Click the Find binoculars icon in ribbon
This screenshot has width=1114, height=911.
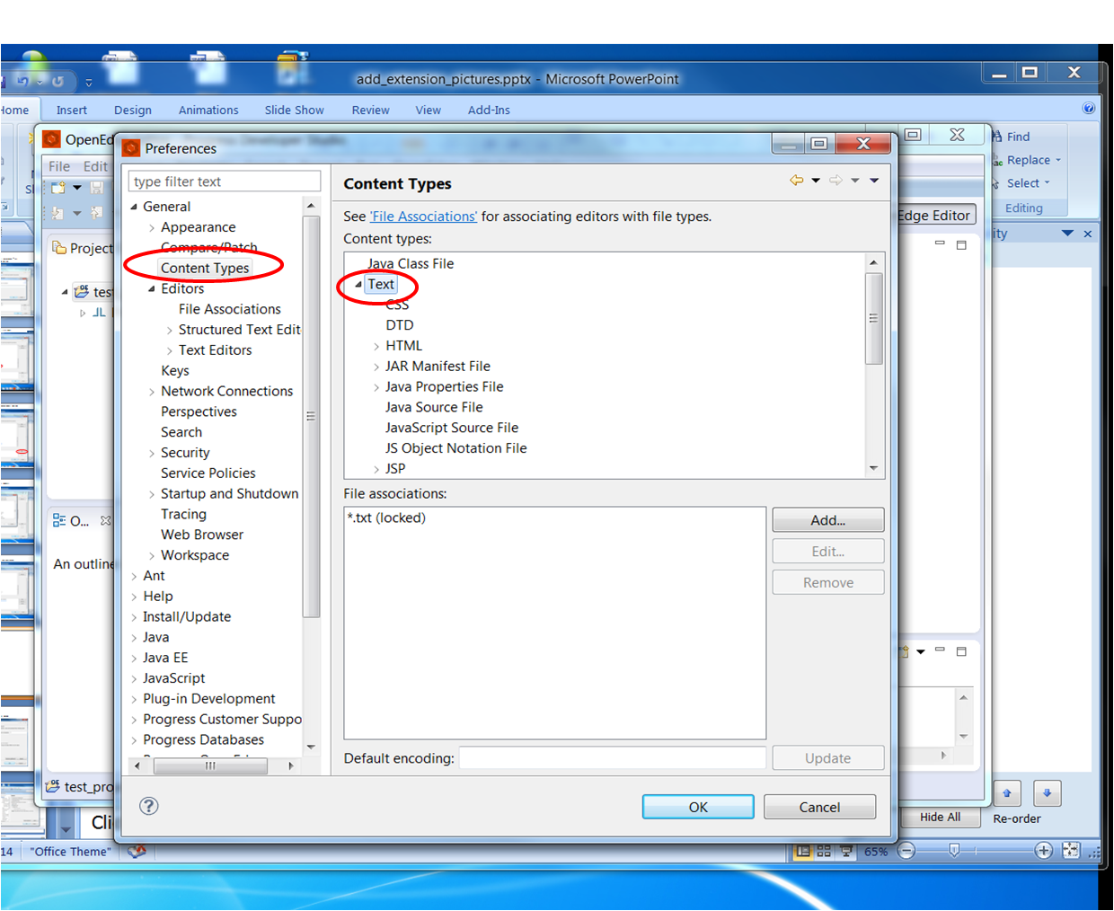[x=997, y=137]
